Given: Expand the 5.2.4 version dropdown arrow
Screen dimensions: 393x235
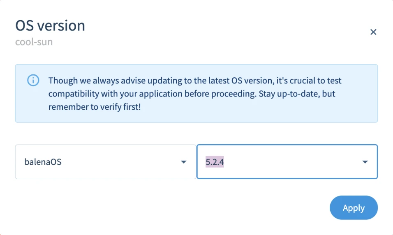Looking at the screenshot, I should pos(365,162).
